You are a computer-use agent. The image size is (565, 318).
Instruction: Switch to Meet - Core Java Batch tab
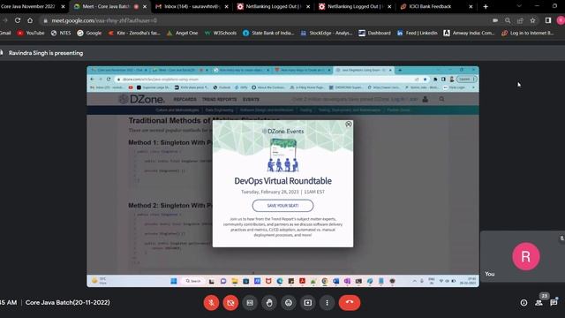point(106,6)
